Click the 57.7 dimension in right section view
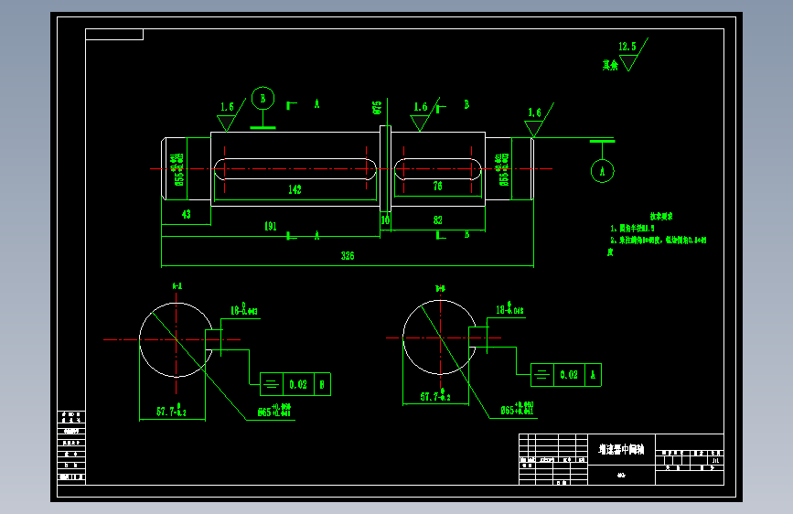The image size is (793, 514). 435,396
